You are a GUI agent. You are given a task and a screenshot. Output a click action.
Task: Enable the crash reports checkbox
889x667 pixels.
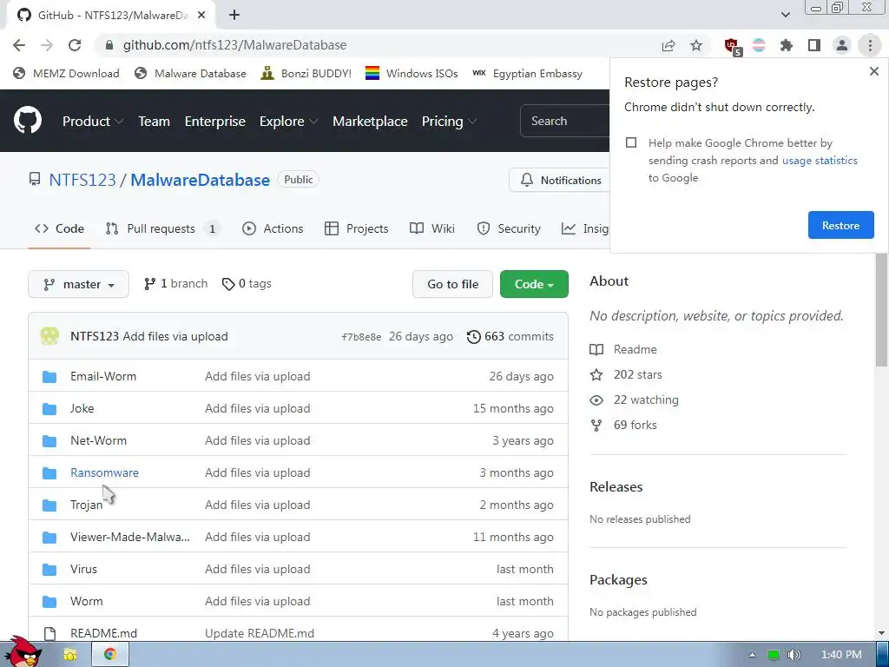coord(631,142)
